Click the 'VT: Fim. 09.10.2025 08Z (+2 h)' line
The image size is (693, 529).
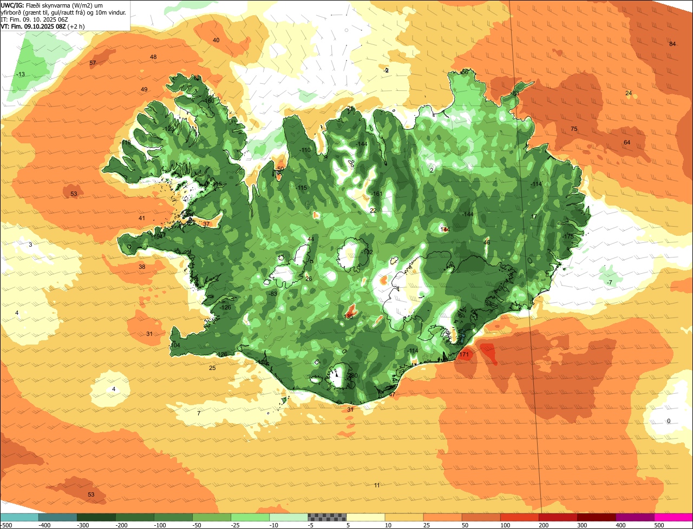coord(42,26)
